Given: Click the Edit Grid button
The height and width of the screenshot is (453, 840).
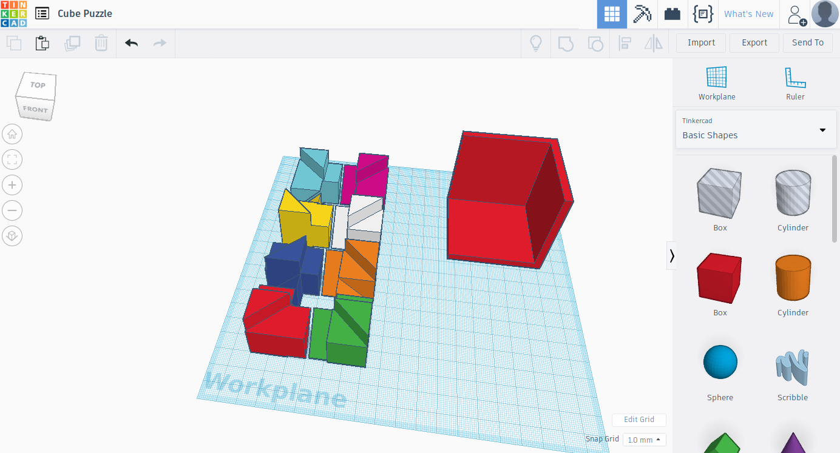Looking at the screenshot, I should (639, 420).
